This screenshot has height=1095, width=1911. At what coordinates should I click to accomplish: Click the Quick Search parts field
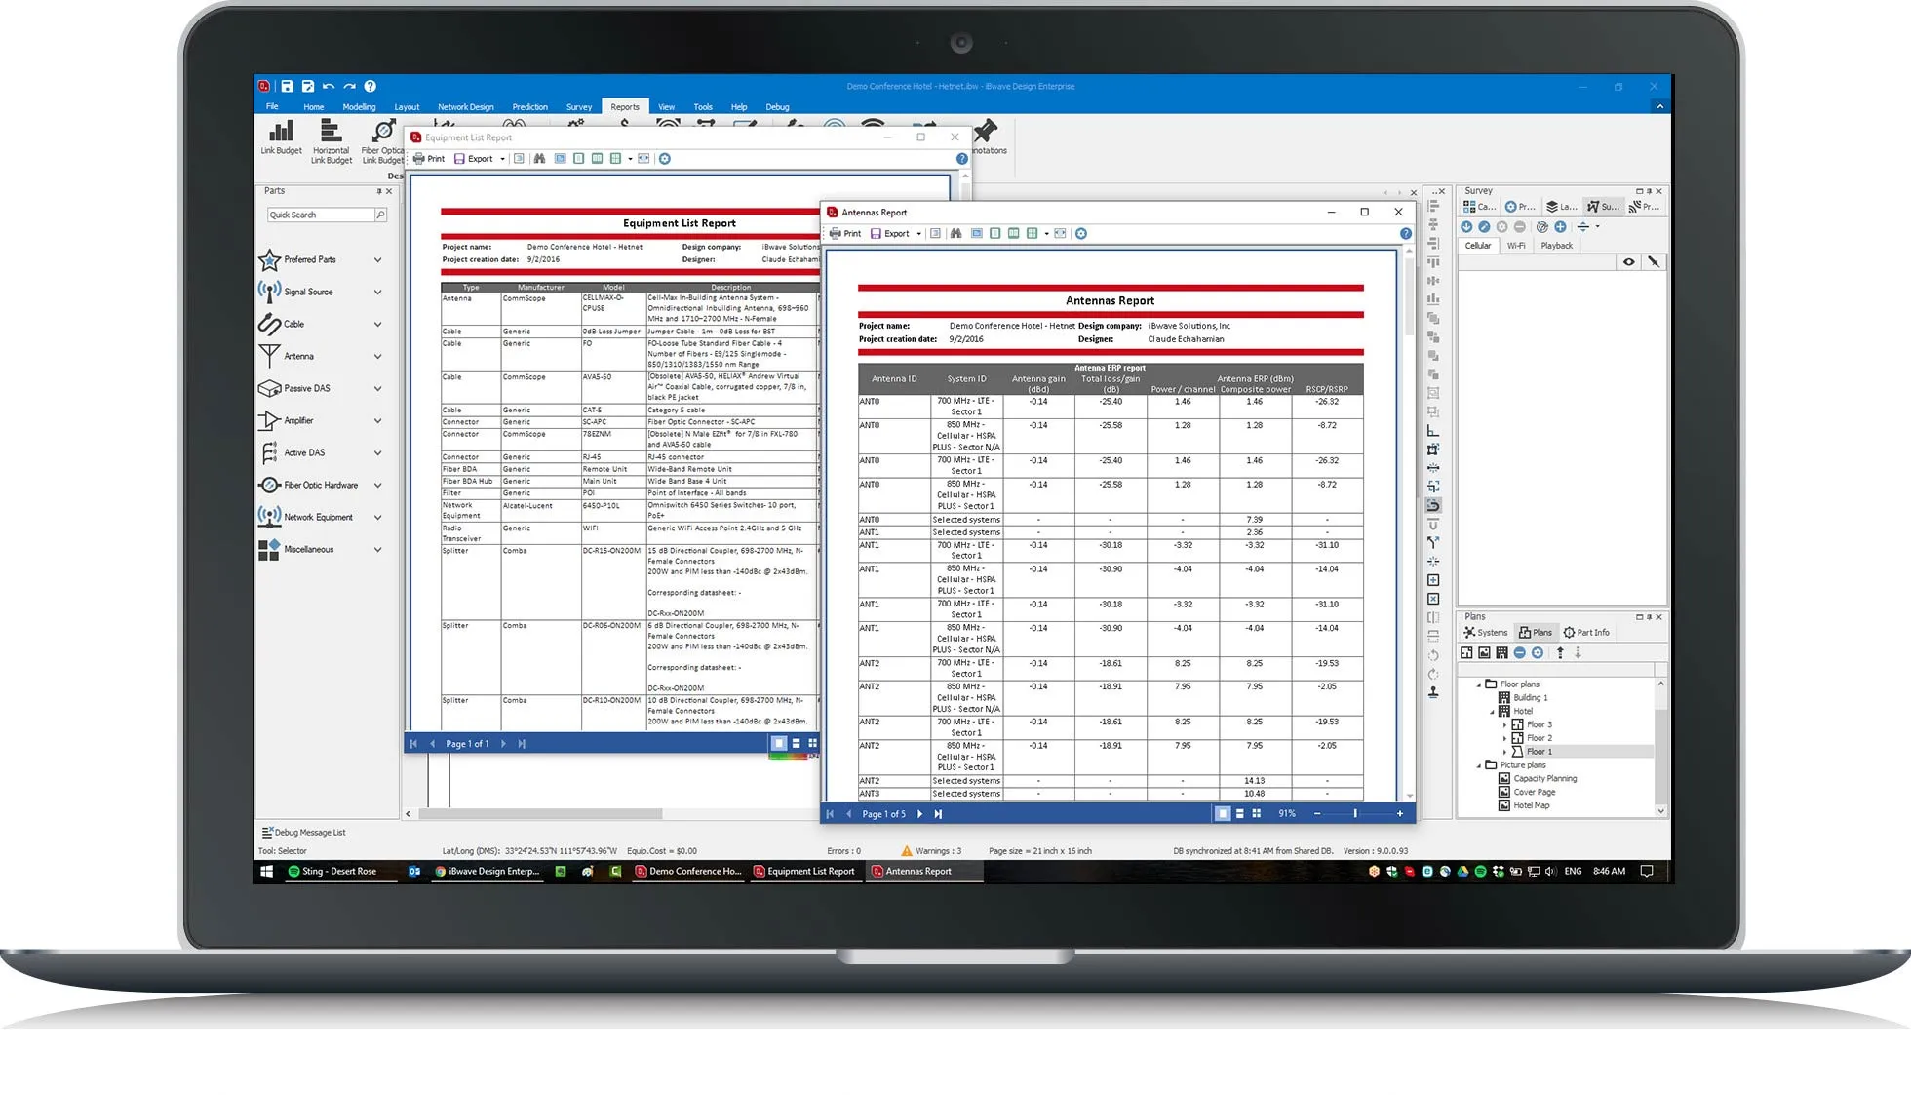coord(321,215)
